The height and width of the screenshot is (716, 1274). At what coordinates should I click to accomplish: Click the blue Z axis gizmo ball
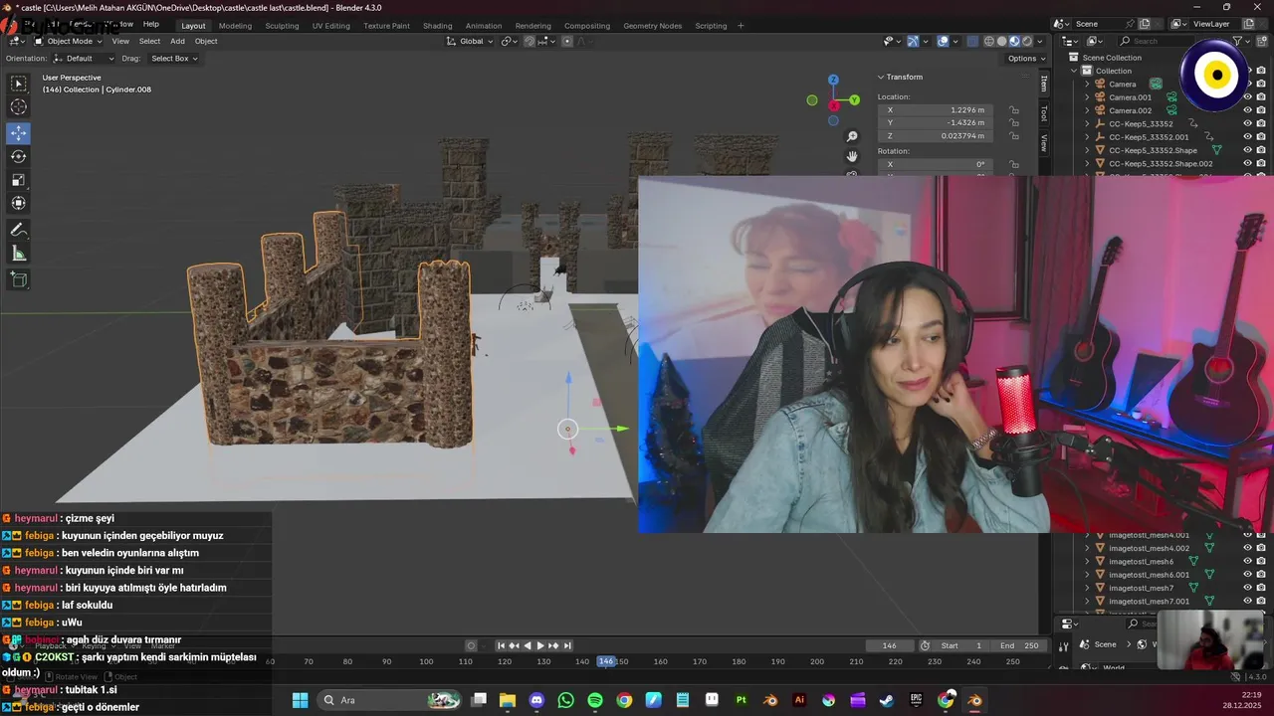pyautogui.click(x=833, y=80)
